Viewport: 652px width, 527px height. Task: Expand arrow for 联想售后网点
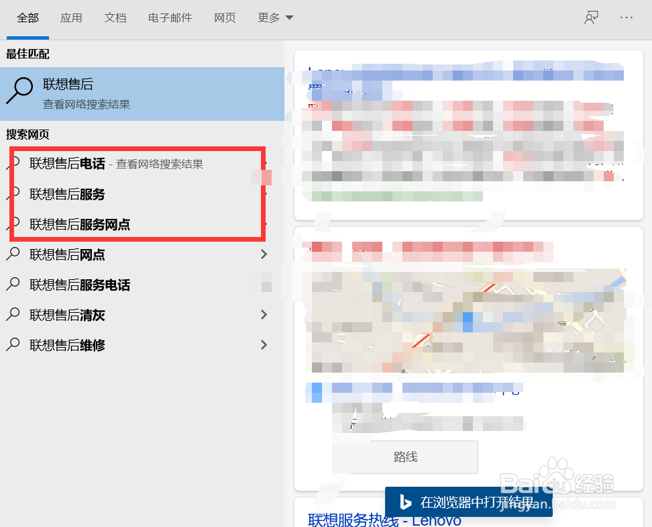click(264, 254)
